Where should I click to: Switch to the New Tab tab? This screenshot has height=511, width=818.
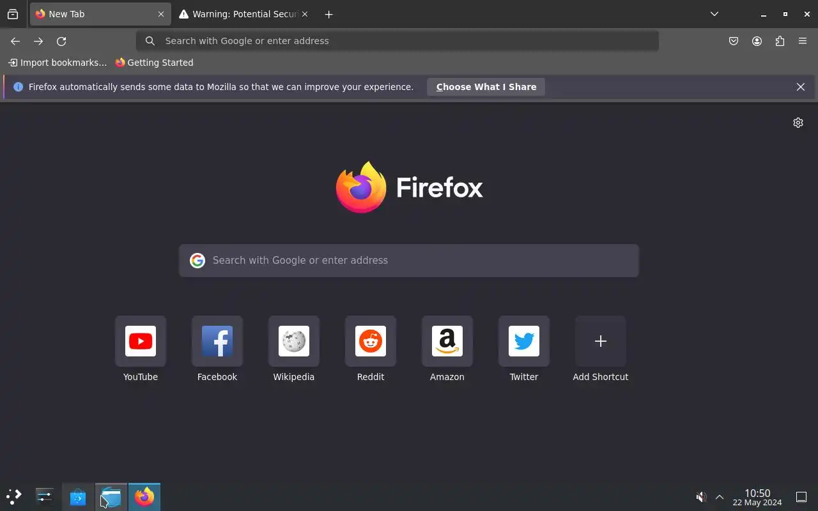(100, 14)
